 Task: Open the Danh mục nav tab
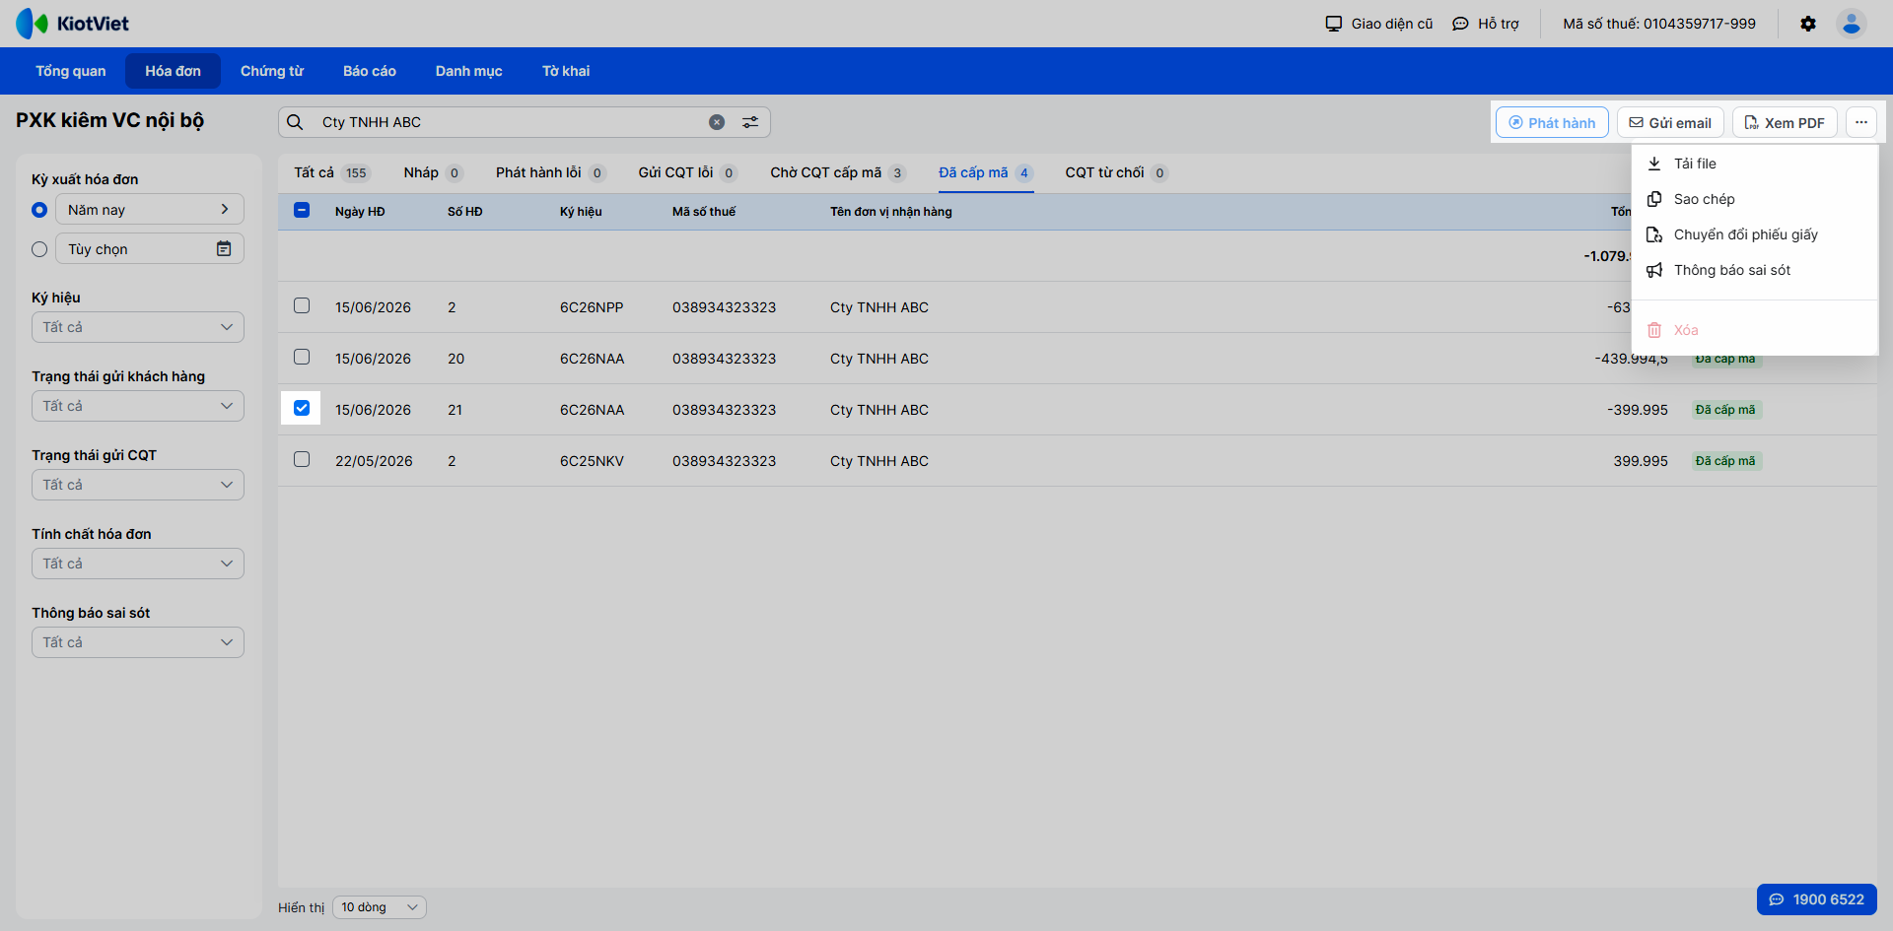point(469,71)
